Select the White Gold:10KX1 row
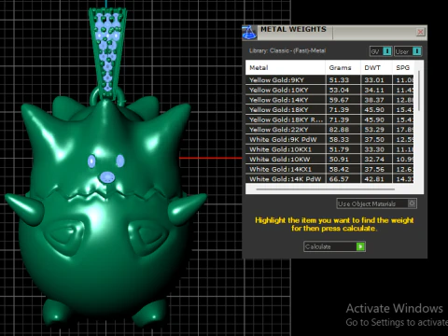This screenshot has width=448, height=336. tap(329, 149)
